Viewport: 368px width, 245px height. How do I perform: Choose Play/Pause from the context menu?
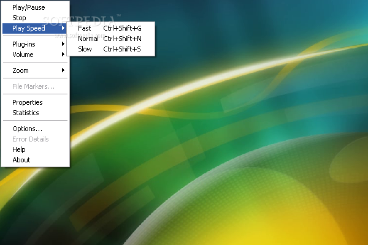(35, 7)
